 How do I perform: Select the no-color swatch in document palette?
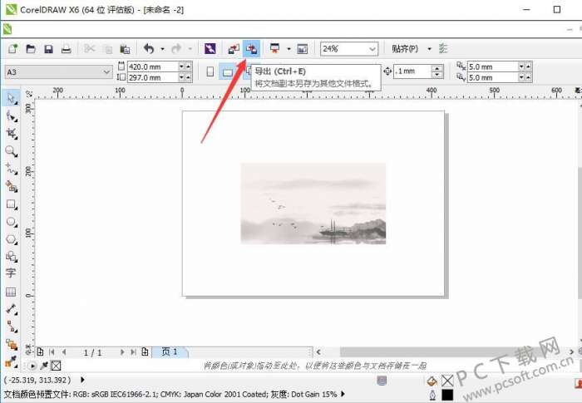56,366
